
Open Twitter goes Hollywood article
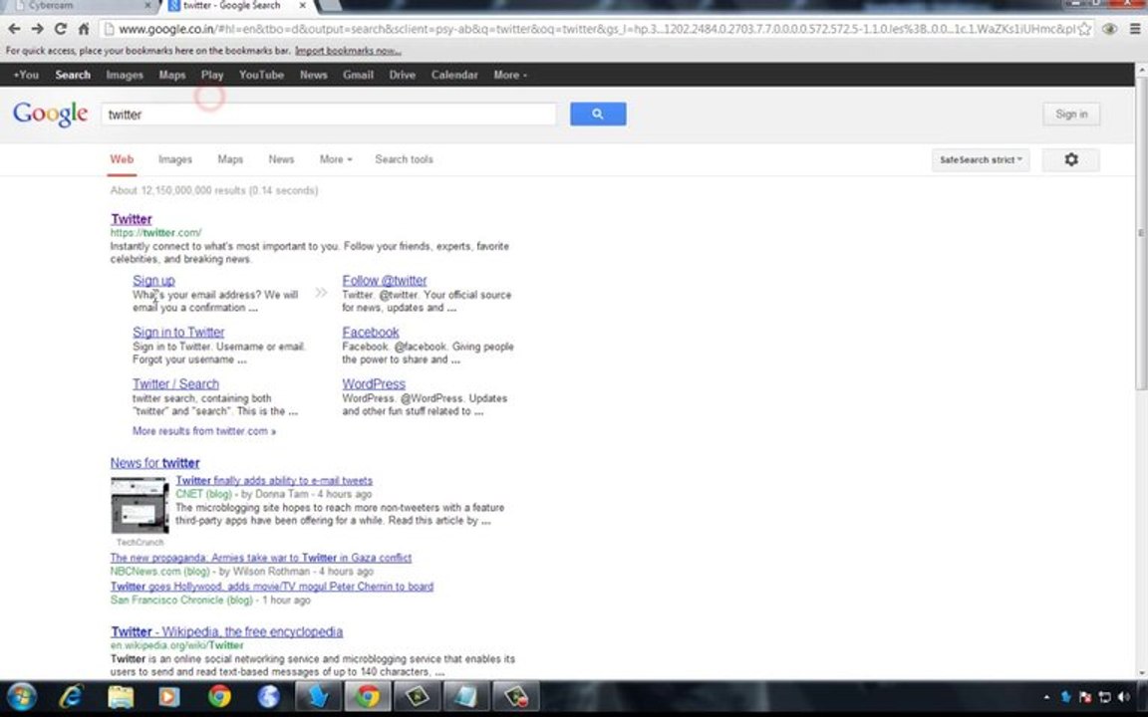coord(272,587)
